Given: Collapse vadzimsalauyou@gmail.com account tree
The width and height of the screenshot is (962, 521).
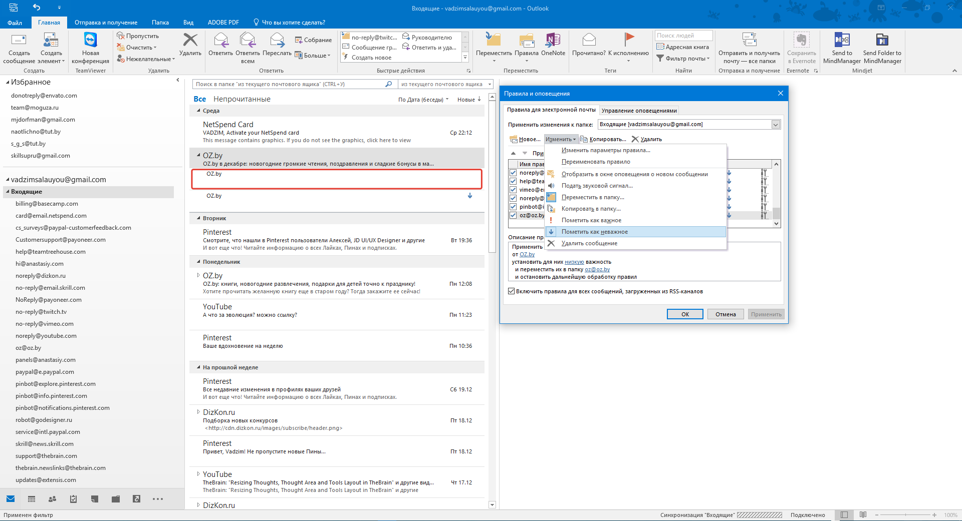Looking at the screenshot, I should coord(8,180).
